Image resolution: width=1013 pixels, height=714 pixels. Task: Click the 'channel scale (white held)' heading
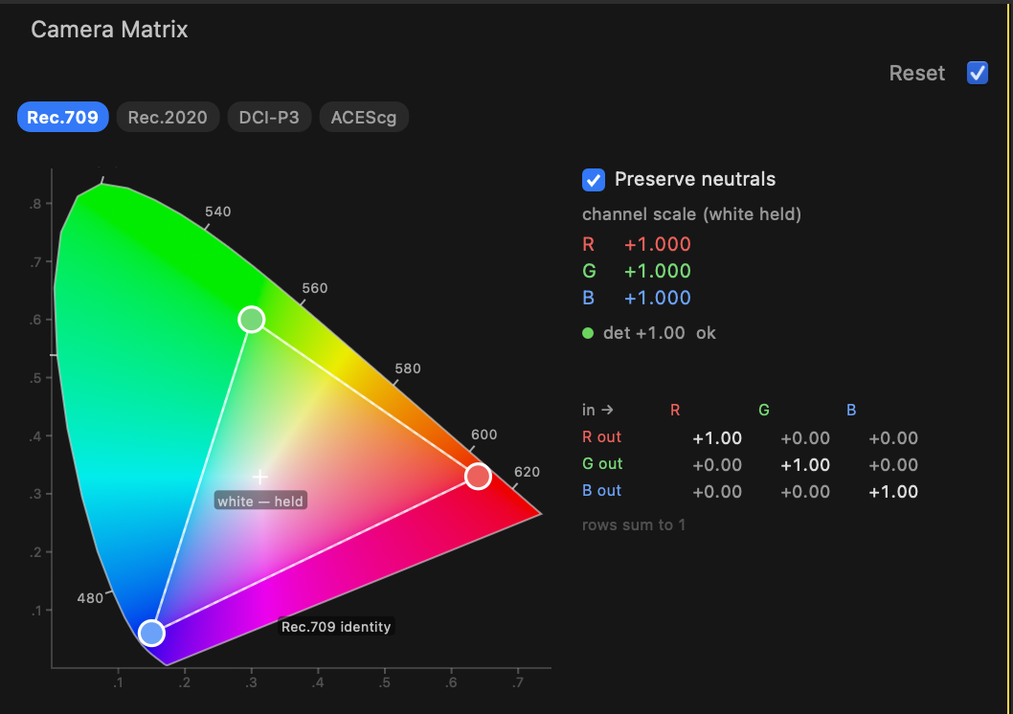[691, 214]
